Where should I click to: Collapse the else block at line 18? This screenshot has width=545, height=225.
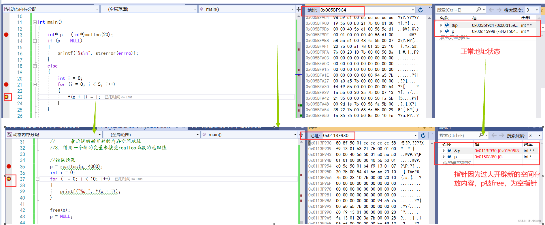pos(35,66)
